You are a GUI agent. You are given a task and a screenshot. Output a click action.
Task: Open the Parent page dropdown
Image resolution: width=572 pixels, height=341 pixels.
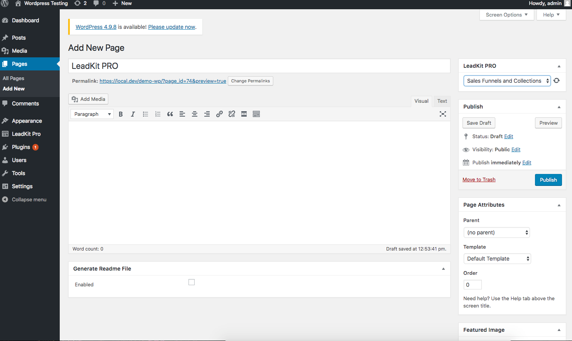[497, 232]
